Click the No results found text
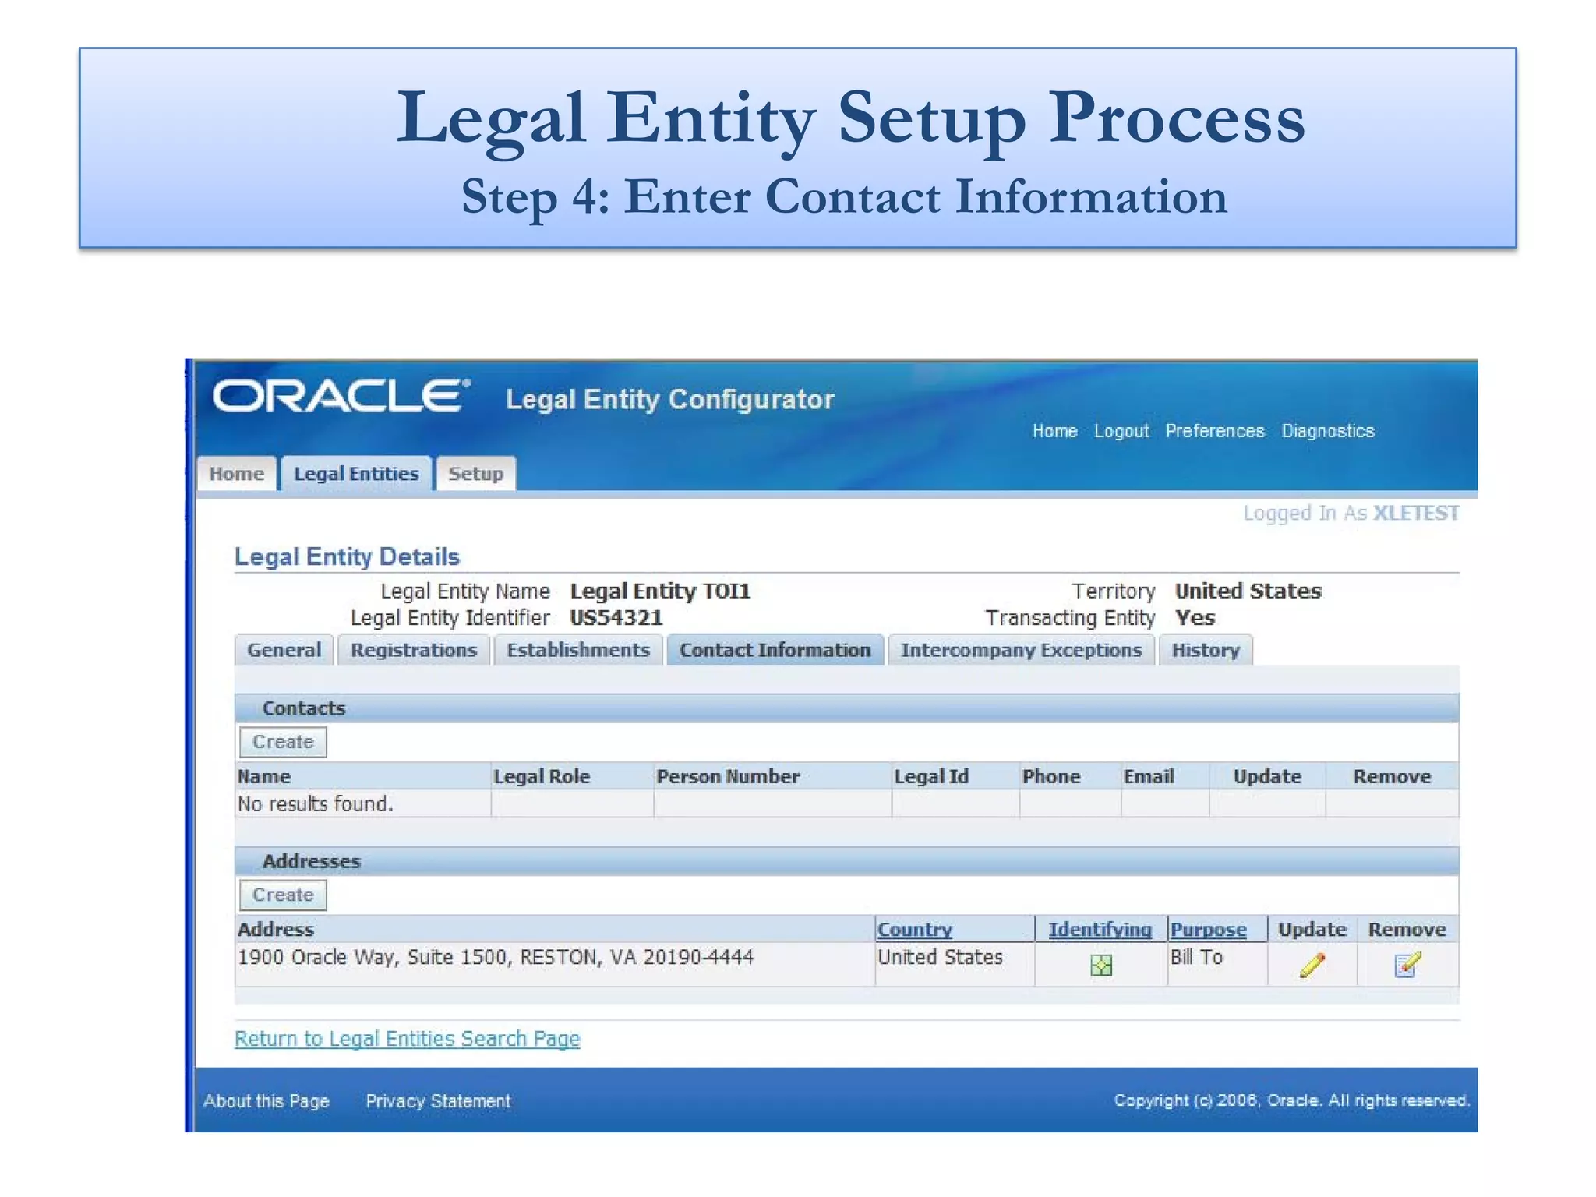This screenshot has width=1596, height=1197. (315, 803)
